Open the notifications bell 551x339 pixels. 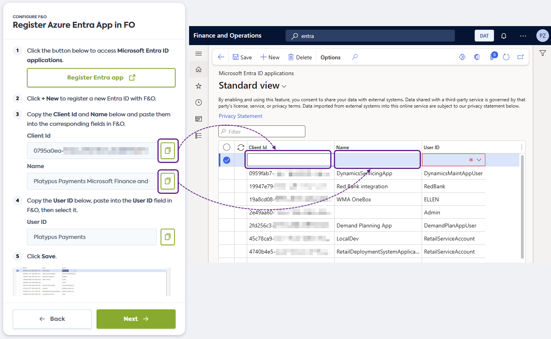504,36
